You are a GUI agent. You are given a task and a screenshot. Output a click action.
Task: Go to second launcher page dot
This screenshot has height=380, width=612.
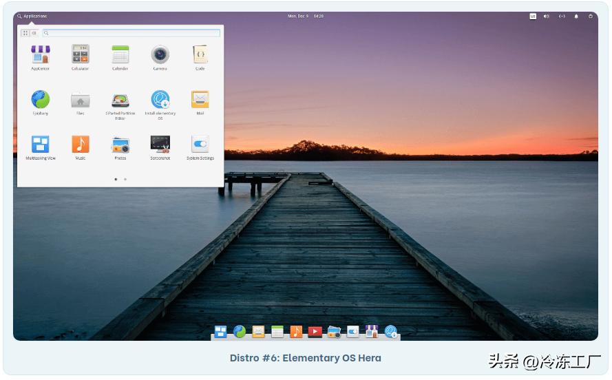pyautogui.click(x=125, y=179)
